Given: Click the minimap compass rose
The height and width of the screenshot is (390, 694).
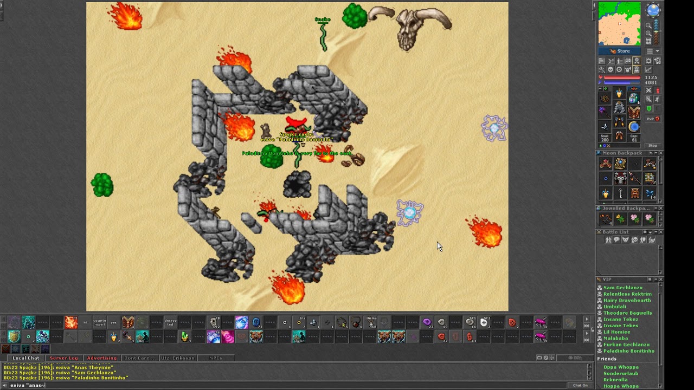Looking at the screenshot, I should (653, 9).
